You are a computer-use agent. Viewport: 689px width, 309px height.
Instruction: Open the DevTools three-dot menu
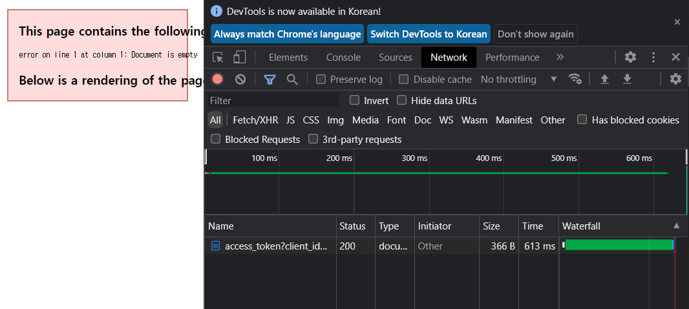tap(653, 58)
